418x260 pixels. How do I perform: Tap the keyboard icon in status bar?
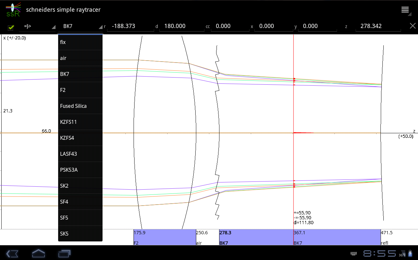pyautogui.click(x=354, y=253)
